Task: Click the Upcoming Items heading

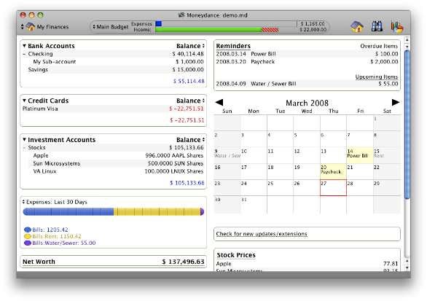Action: (x=377, y=77)
